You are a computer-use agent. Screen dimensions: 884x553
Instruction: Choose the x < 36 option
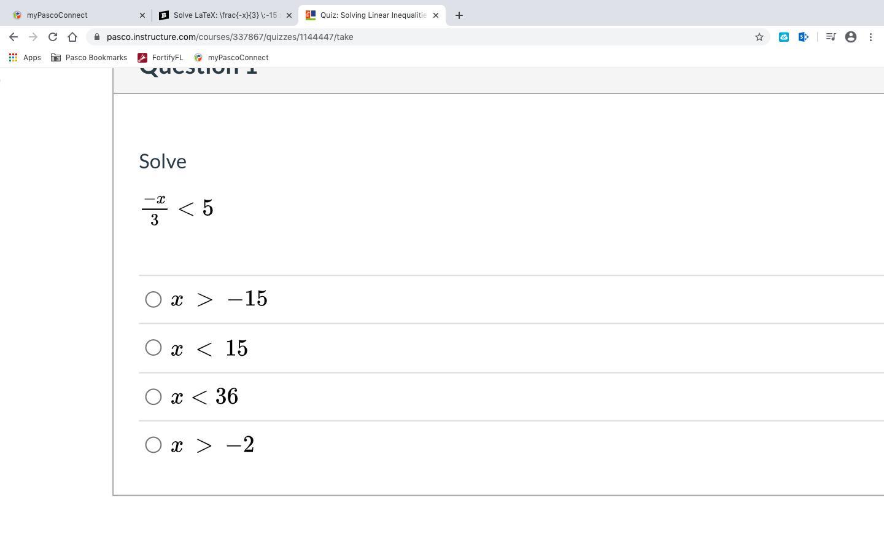[x=153, y=397]
